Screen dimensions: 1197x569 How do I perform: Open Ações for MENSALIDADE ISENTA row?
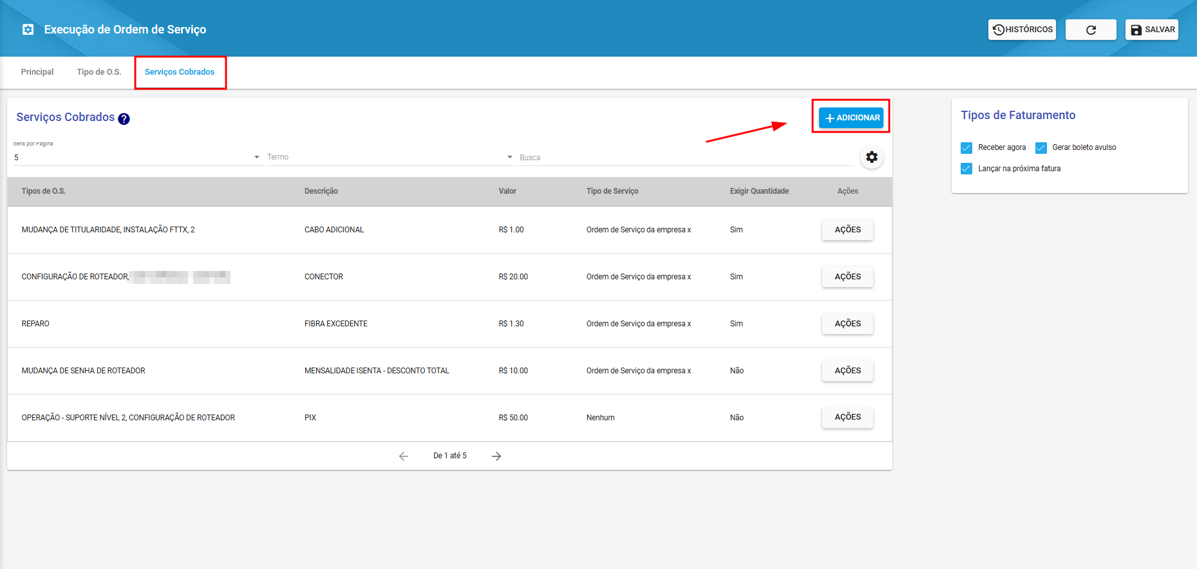[847, 371]
